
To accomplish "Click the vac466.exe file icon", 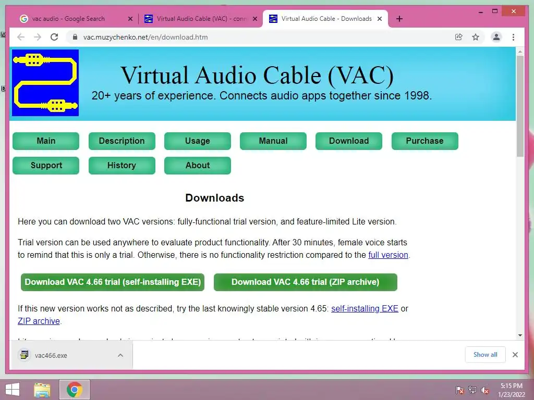I will tap(24, 355).
